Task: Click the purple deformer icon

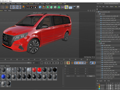Action: 62,7
